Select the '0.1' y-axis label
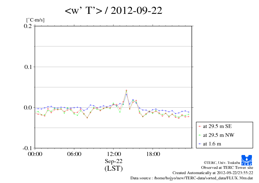Screen dimensions: 259x183 click(x=28, y=67)
